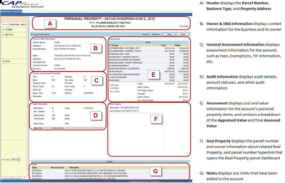Open the Tax Year 2013 dropdown
This screenshot has height=183, width=285.
[x=15, y=160]
